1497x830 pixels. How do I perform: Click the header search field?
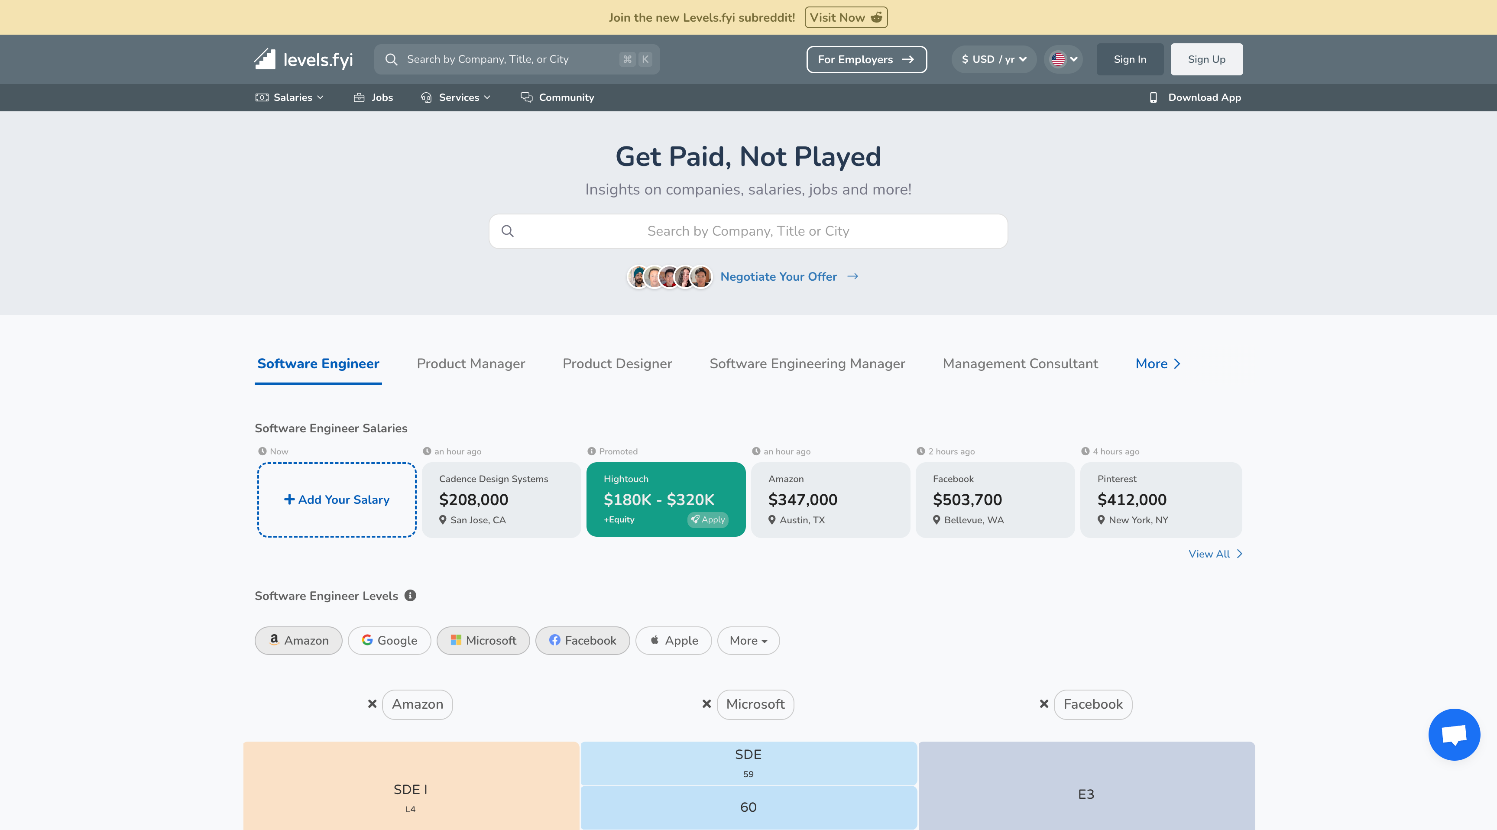[x=517, y=59]
